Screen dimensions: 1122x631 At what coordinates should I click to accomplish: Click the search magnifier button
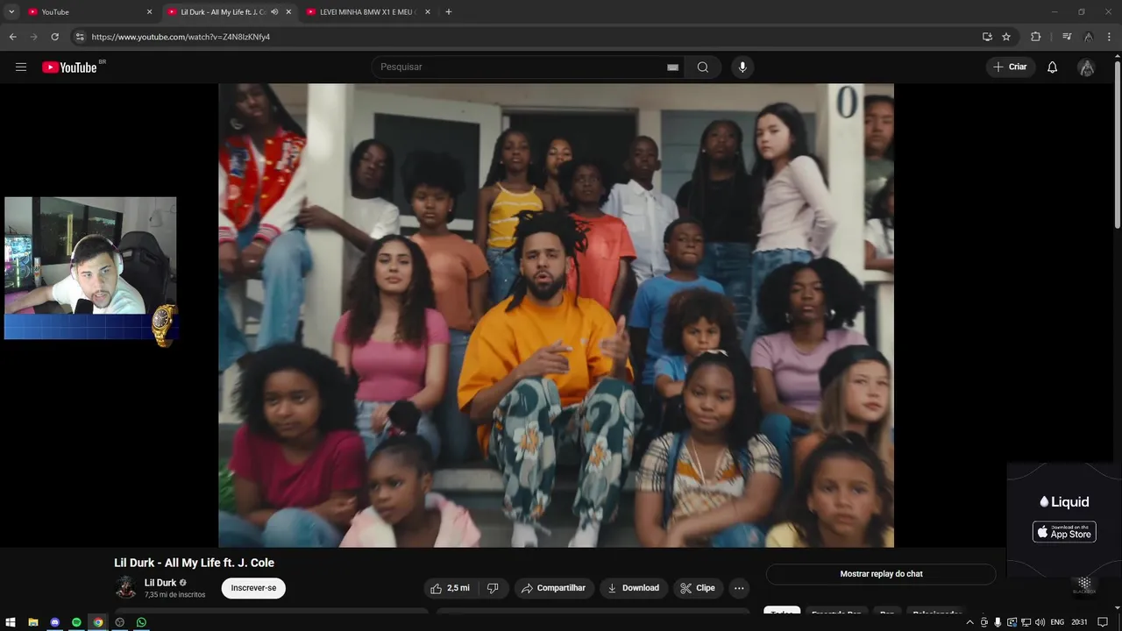pos(703,67)
